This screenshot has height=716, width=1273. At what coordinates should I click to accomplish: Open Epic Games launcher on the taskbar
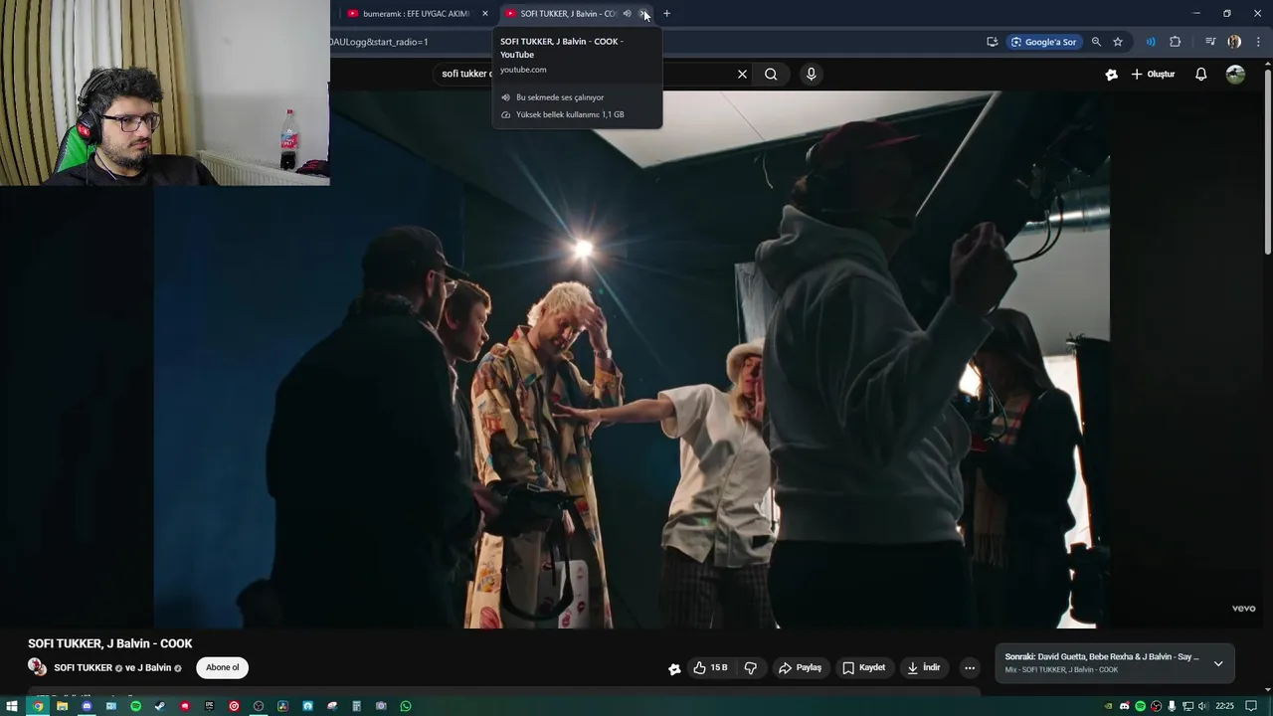(209, 706)
